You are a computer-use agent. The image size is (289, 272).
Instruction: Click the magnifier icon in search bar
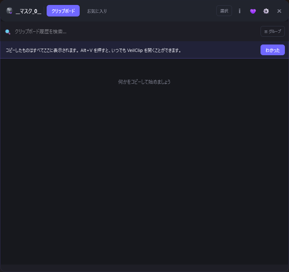pos(7,32)
